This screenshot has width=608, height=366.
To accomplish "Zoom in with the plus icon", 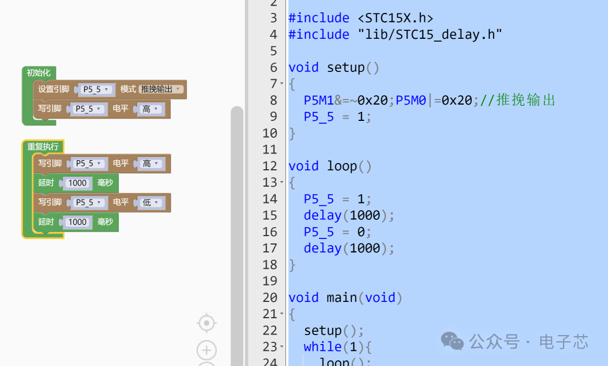I will point(207,350).
